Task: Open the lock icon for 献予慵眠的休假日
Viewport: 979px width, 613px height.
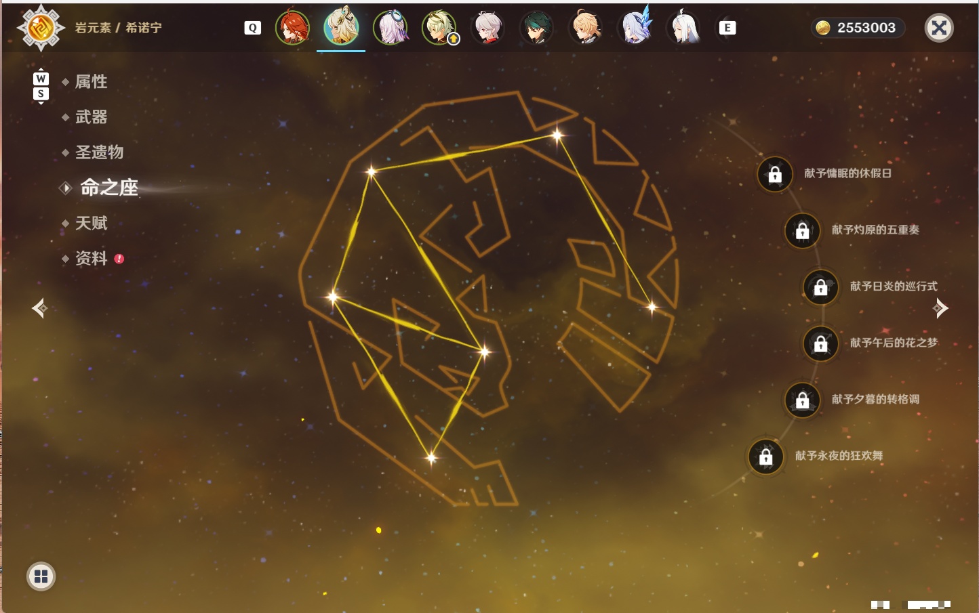Action: [x=775, y=174]
